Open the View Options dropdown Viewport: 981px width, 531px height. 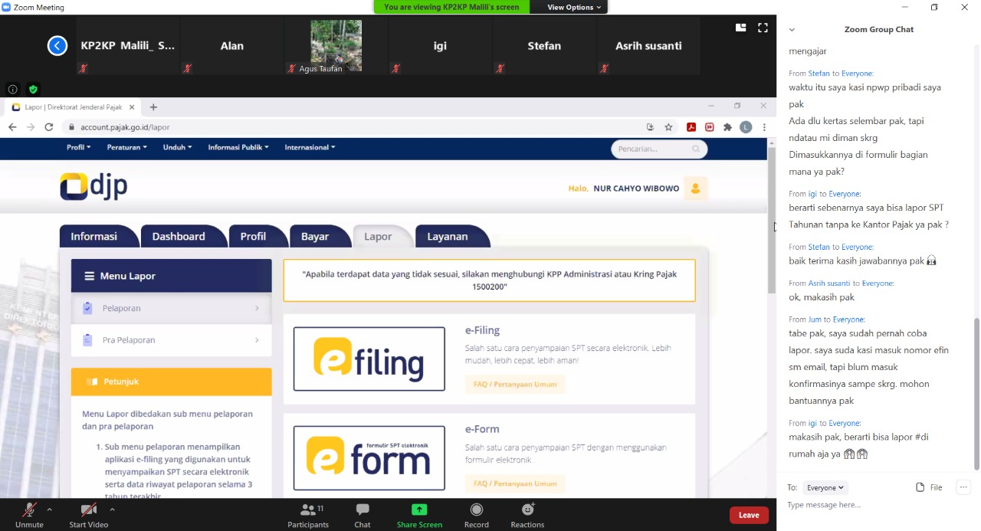pyautogui.click(x=574, y=7)
